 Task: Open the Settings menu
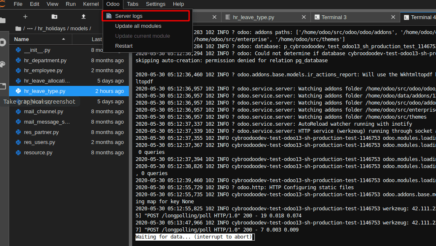(x=155, y=4)
